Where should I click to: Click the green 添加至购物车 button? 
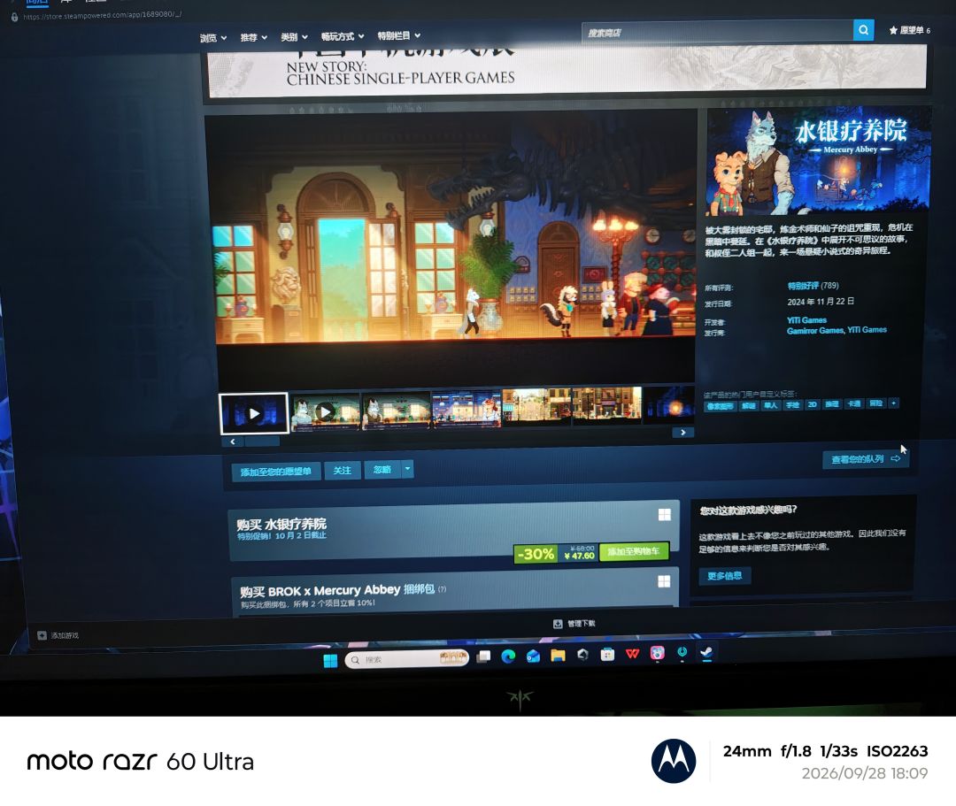click(634, 551)
